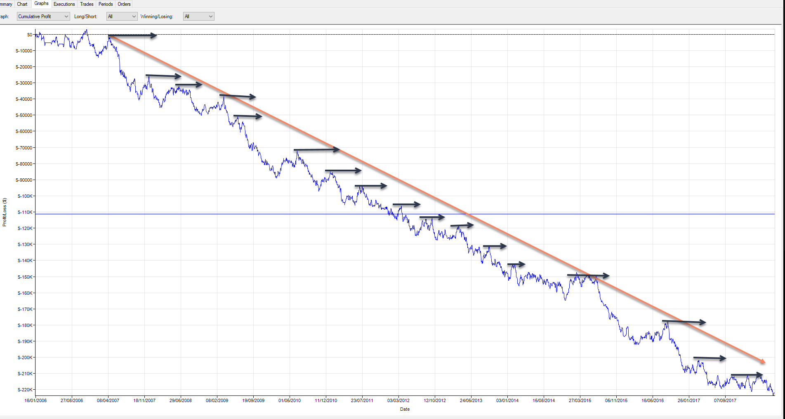Click the '$-30000' axis label
The width and height of the screenshot is (785, 419).
tap(24, 83)
